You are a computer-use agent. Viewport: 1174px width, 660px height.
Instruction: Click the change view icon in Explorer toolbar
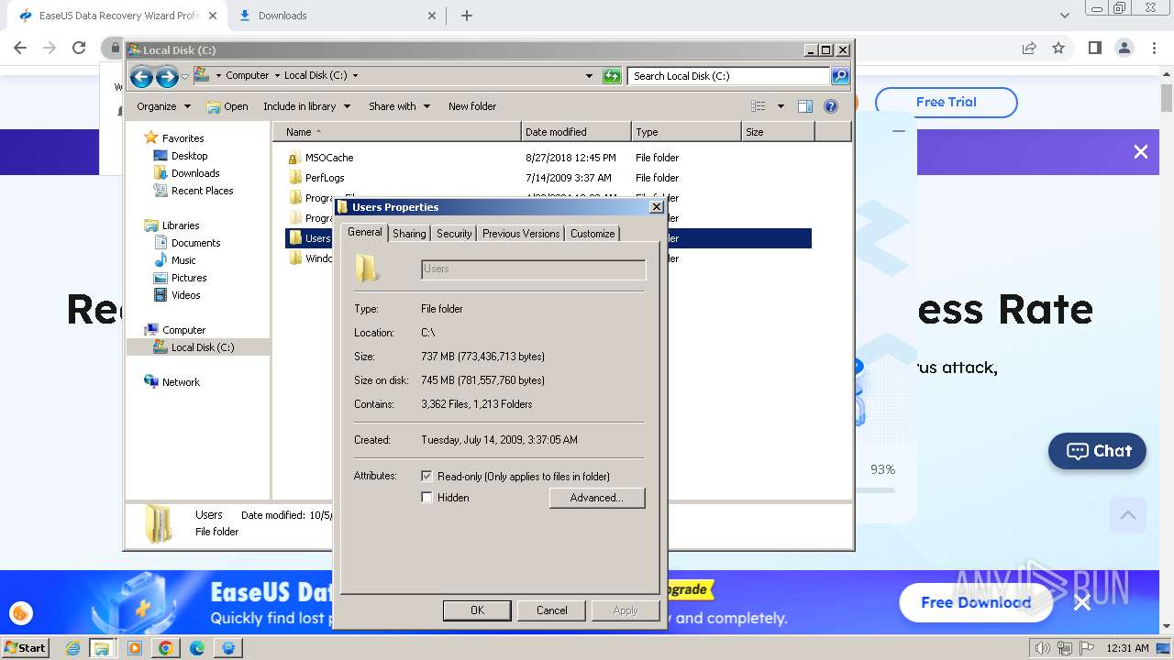759,106
